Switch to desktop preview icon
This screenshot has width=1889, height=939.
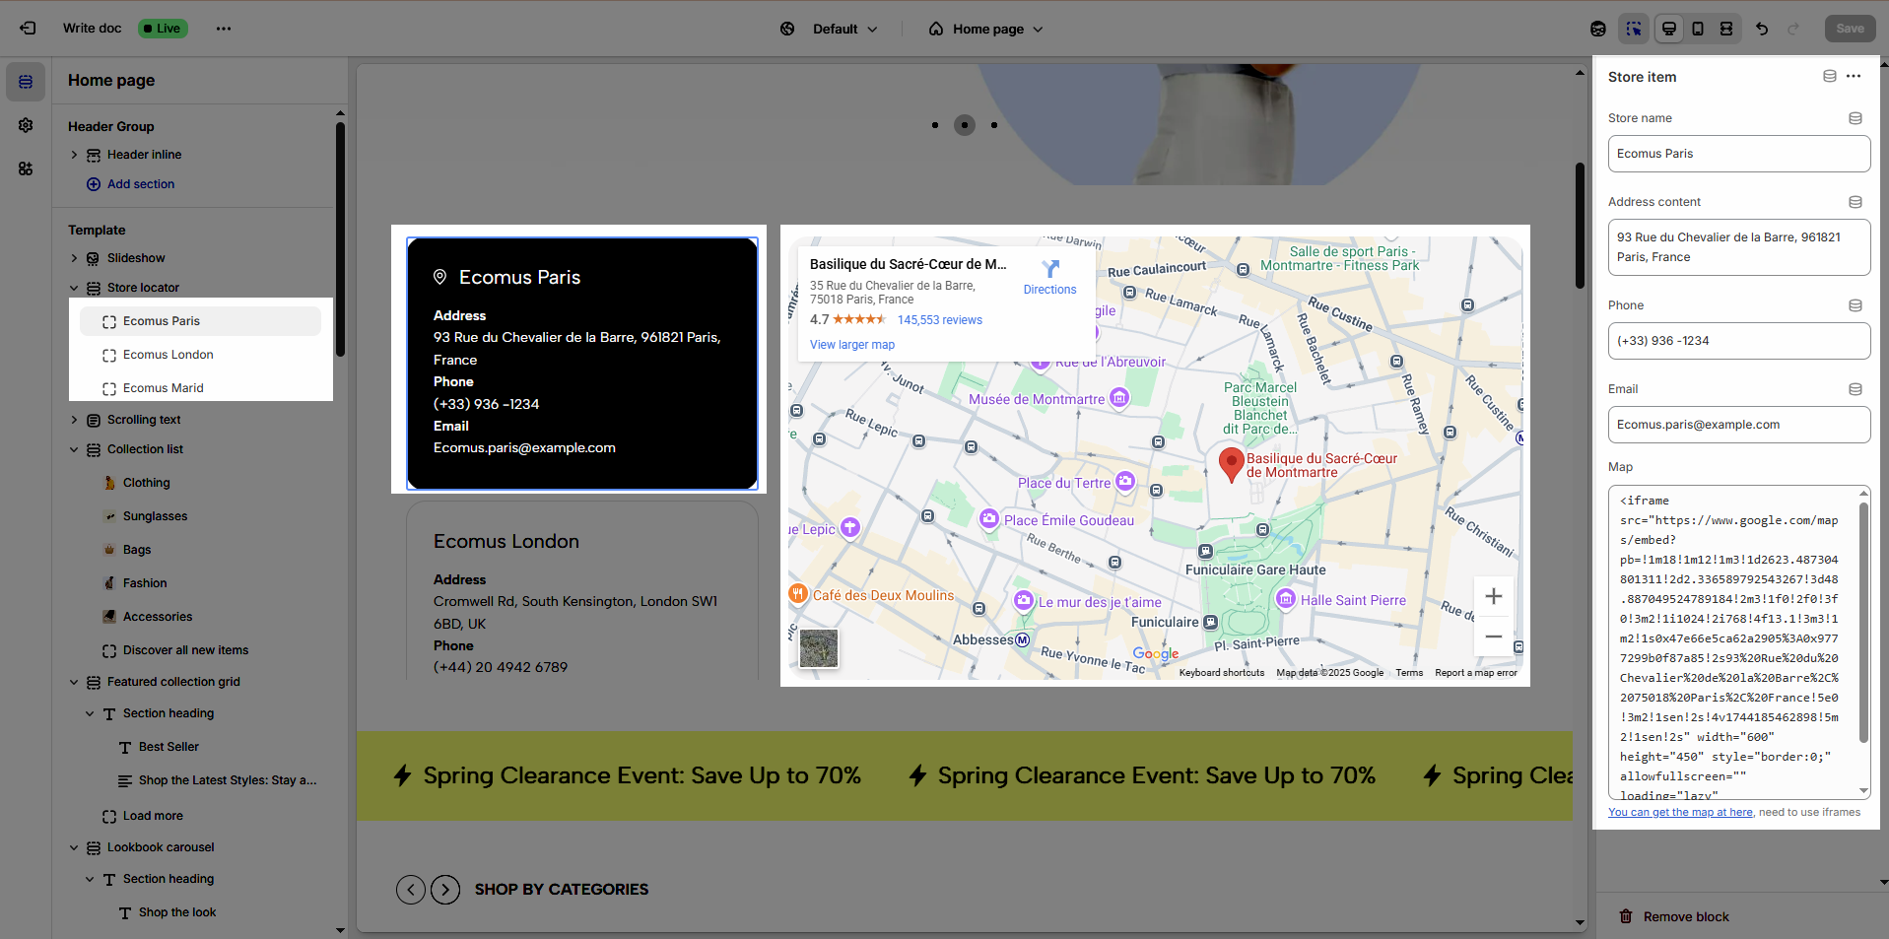(x=1669, y=29)
